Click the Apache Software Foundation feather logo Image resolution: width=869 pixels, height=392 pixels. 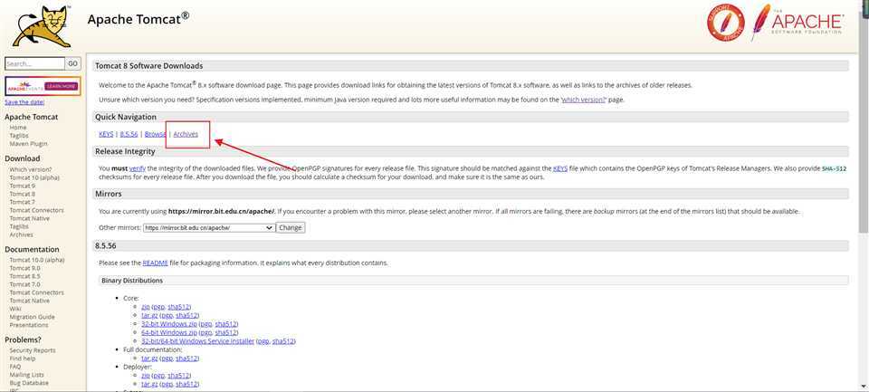point(797,23)
